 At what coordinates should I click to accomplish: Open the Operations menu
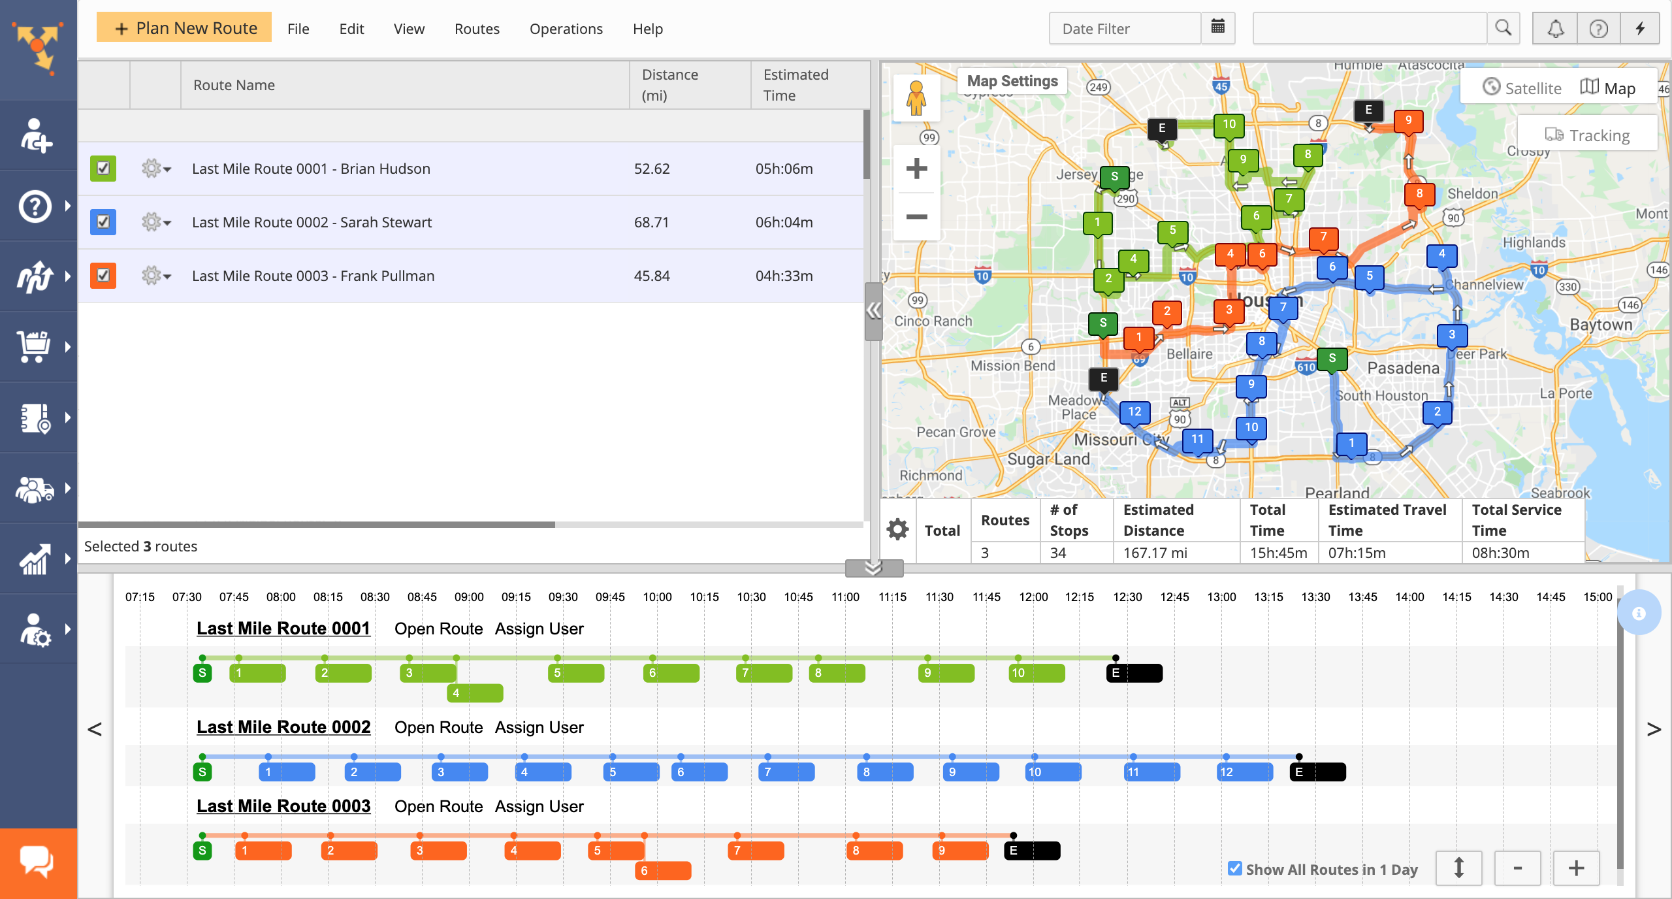(x=566, y=27)
